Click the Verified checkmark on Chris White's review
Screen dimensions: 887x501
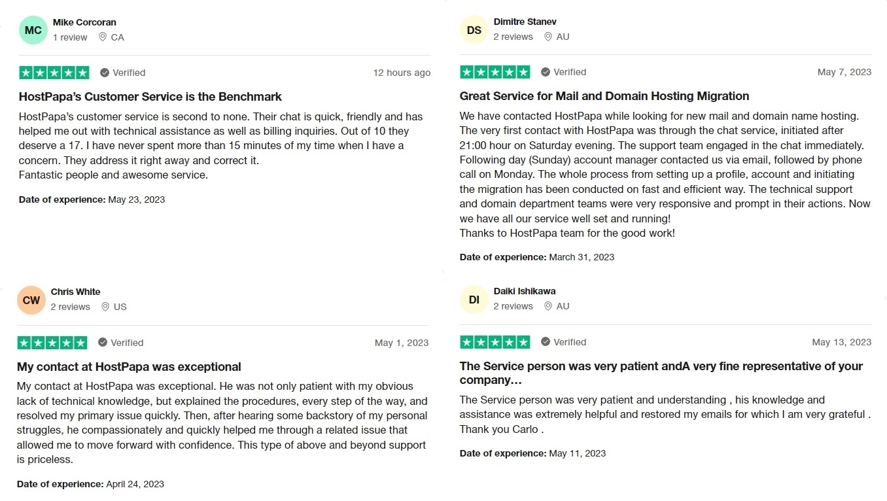(x=103, y=343)
